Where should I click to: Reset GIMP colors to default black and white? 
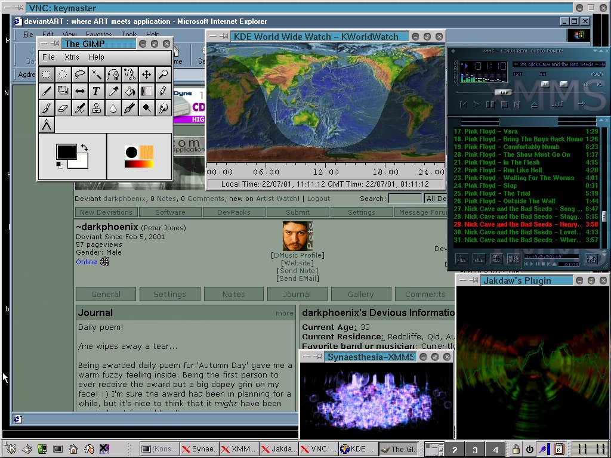[x=59, y=165]
